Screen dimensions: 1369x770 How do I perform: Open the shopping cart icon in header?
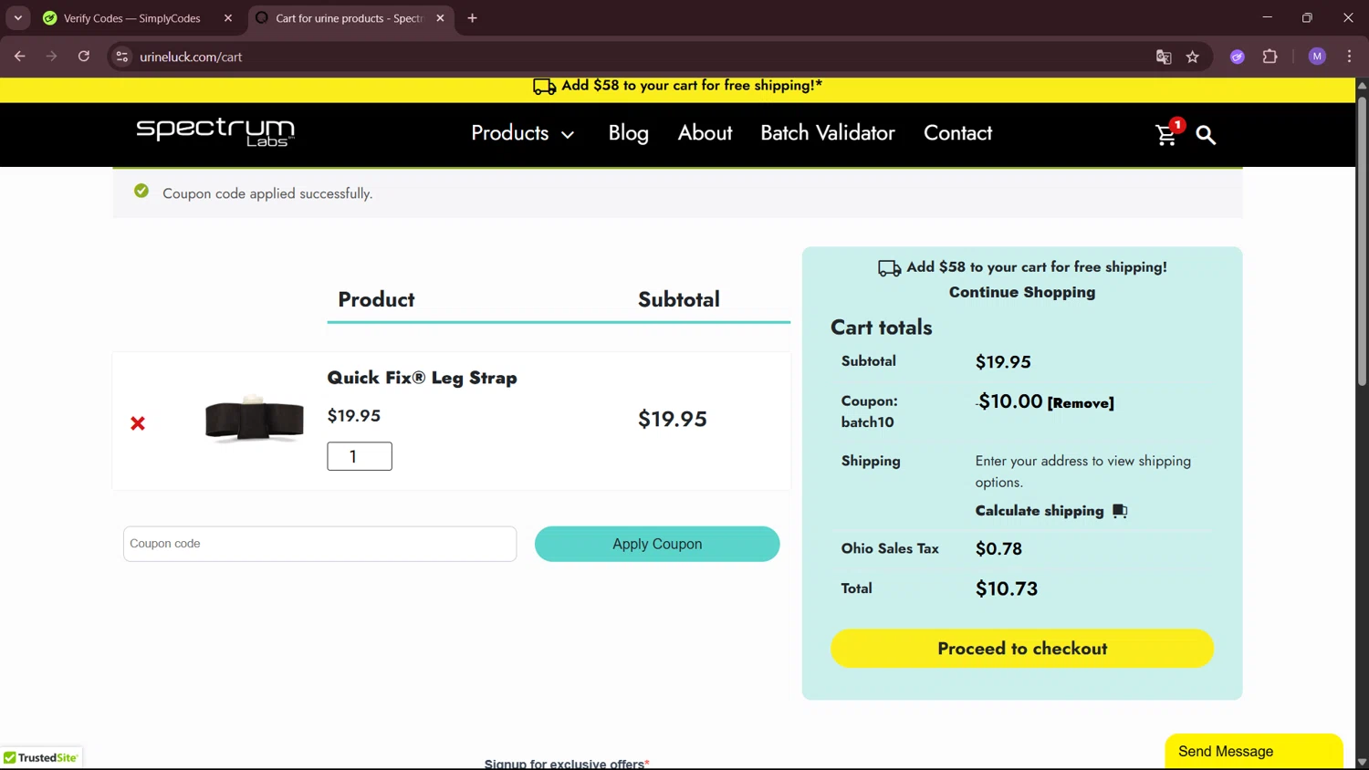(x=1166, y=135)
